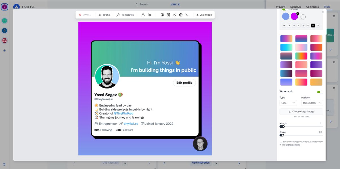Viewport: 340px width, 169px height.
Task: Set gradient direction to down-right arrow
Action: (289, 26)
